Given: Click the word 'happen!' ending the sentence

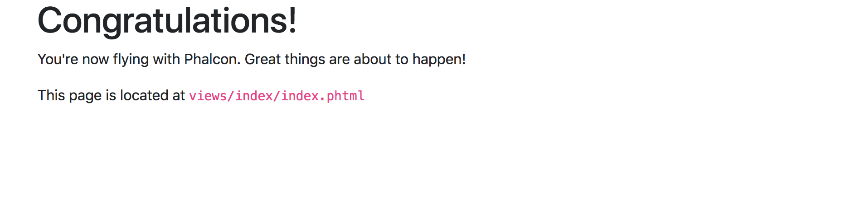Looking at the screenshot, I should (x=439, y=59).
